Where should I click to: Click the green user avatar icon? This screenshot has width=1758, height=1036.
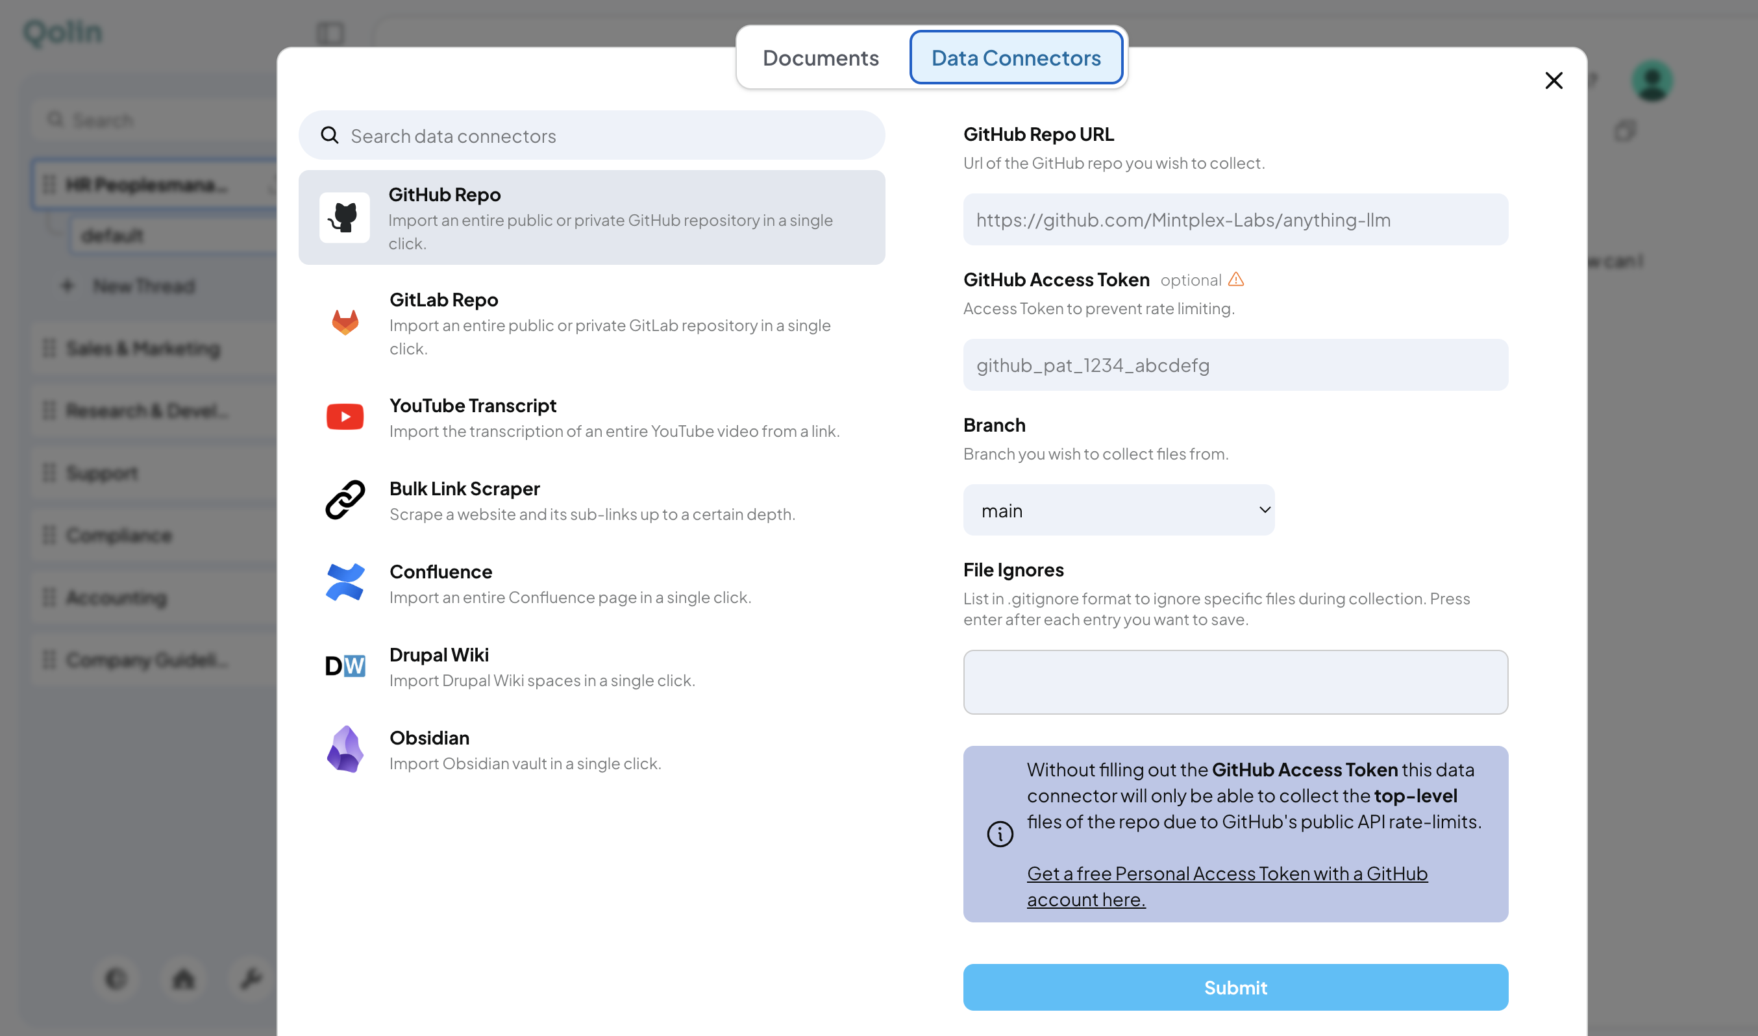[1652, 80]
